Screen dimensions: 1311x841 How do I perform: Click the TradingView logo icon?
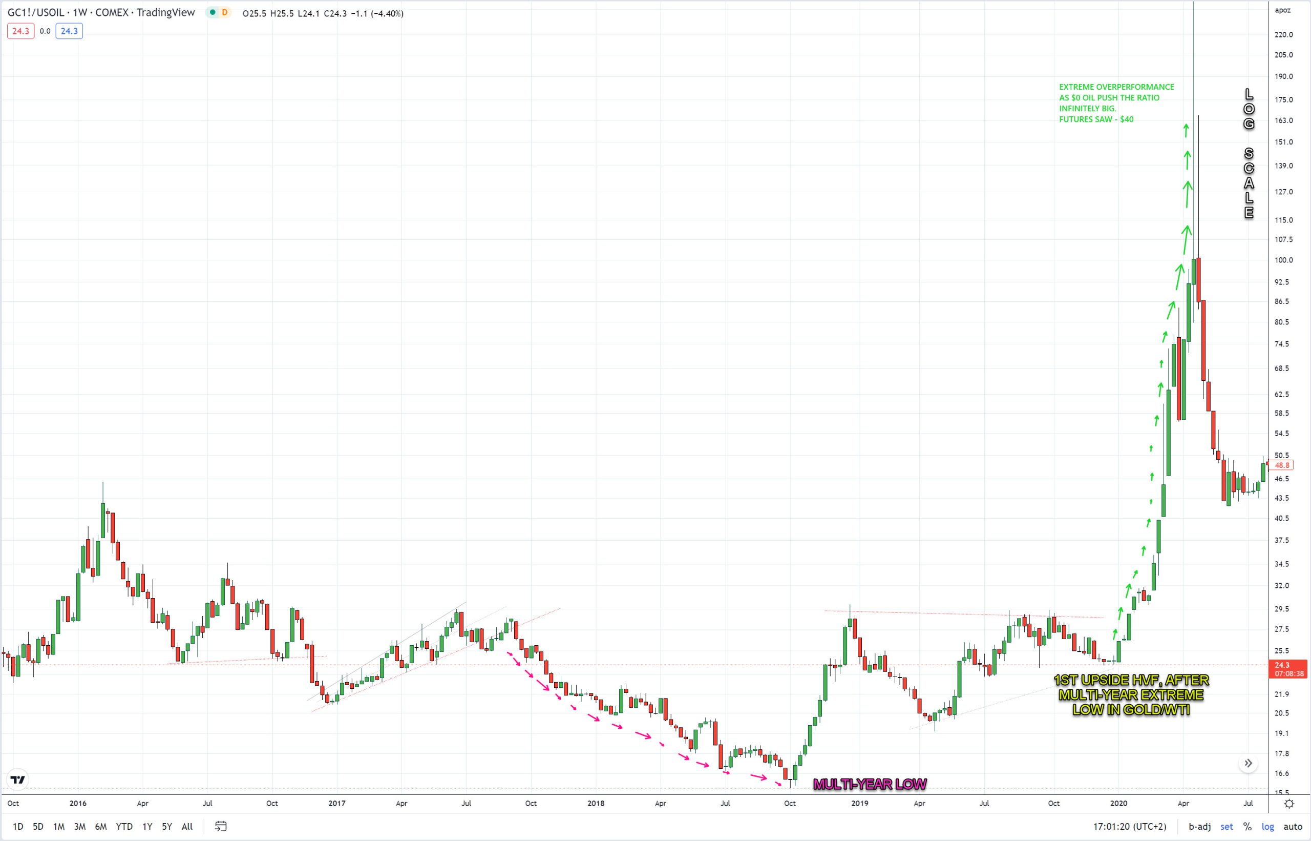[18, 780]
